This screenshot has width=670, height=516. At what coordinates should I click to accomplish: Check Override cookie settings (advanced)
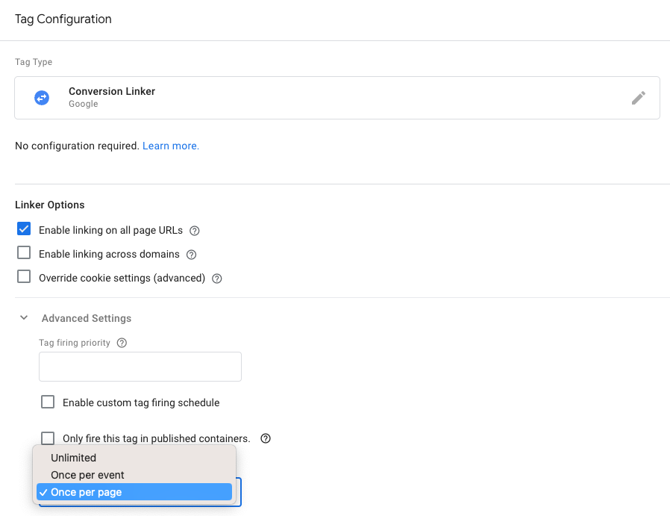coord(24,276)
